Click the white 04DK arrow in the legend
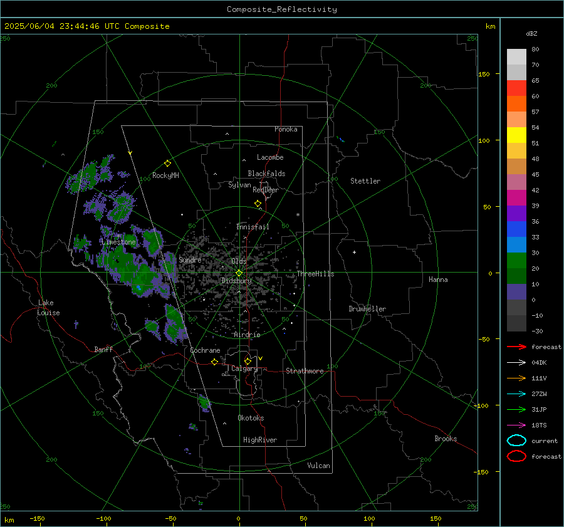 pos(516,362)
